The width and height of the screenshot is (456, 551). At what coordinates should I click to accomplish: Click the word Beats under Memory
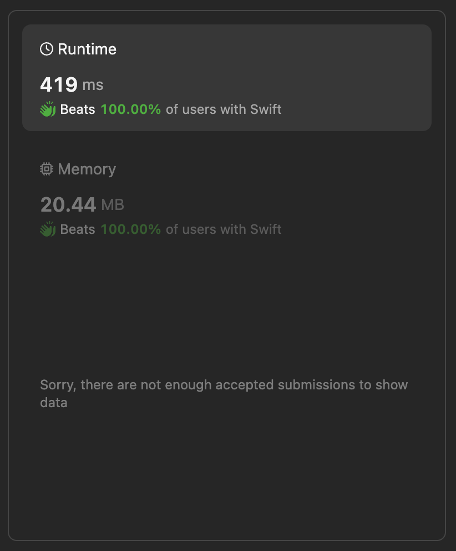point(78,229)
